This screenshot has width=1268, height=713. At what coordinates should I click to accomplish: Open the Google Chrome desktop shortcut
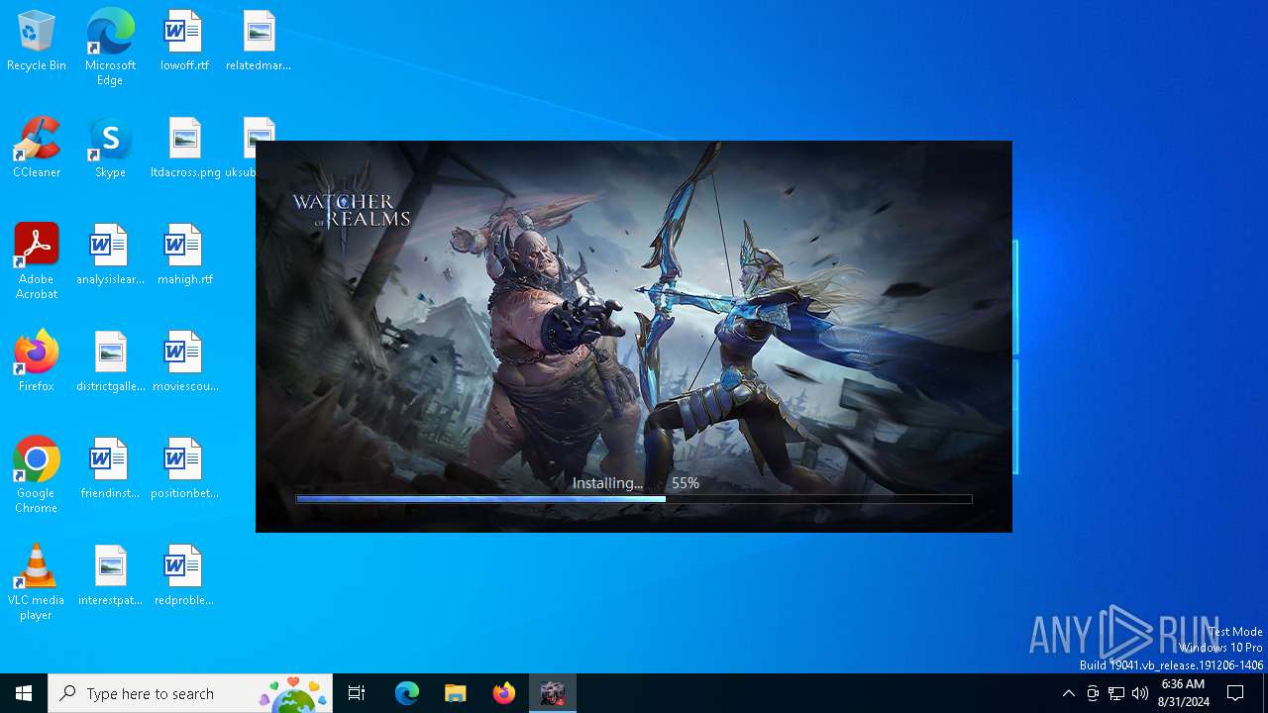(x=37, y=475)
